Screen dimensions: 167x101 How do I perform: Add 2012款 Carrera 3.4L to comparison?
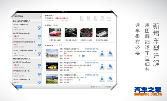pos(39,28)
